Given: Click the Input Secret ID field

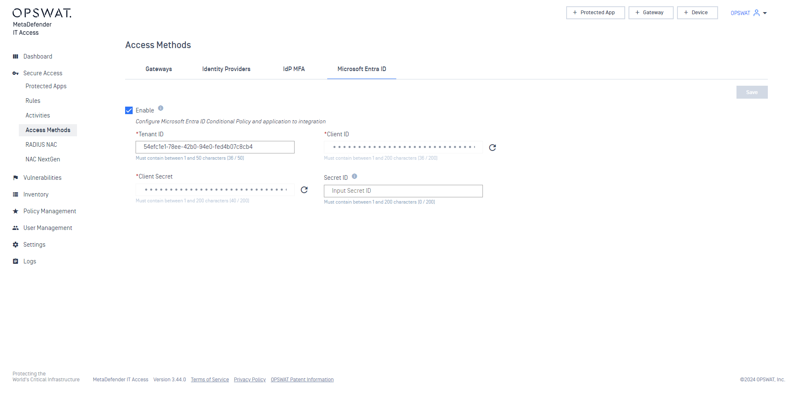Looking at the screenshot, I should click(x=403, y=191).
